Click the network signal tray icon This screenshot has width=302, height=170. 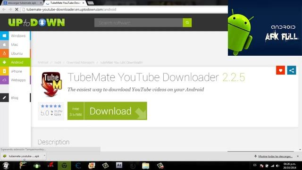tap(272, 166)
